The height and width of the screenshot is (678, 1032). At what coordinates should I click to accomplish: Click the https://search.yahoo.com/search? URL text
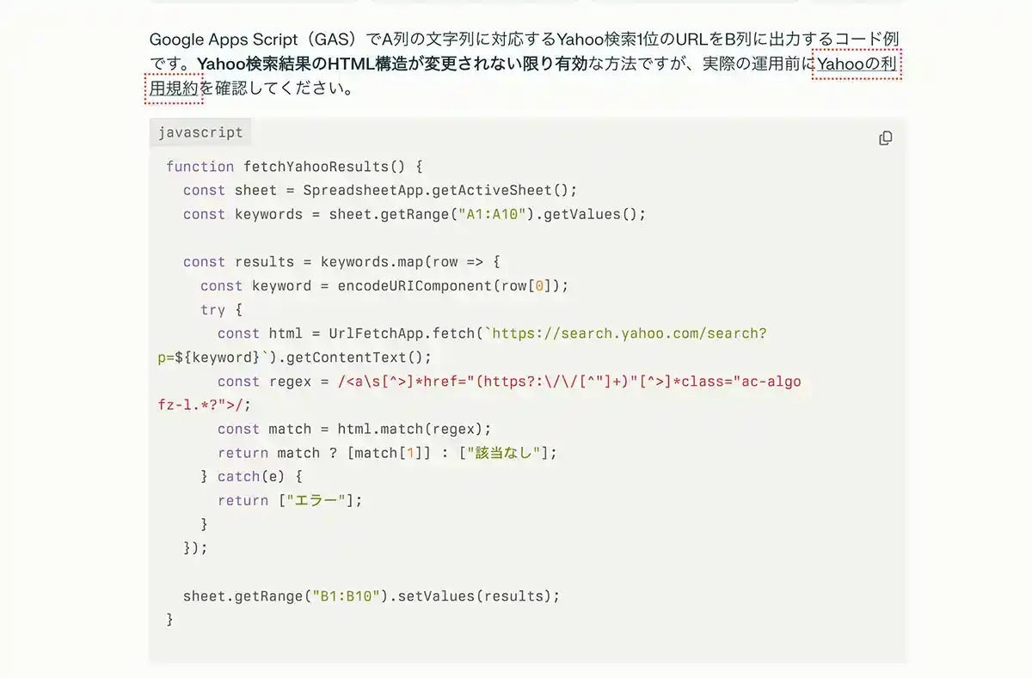pyautogui.click(x=629, y=333)
